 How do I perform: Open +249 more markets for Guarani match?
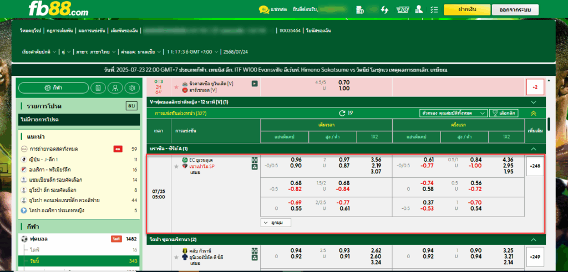tap(535, 257)
